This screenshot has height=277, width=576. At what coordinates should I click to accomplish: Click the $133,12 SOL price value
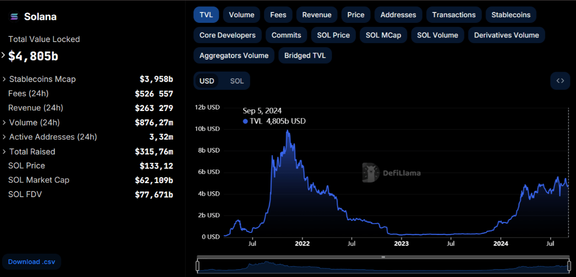click(156, 165)
